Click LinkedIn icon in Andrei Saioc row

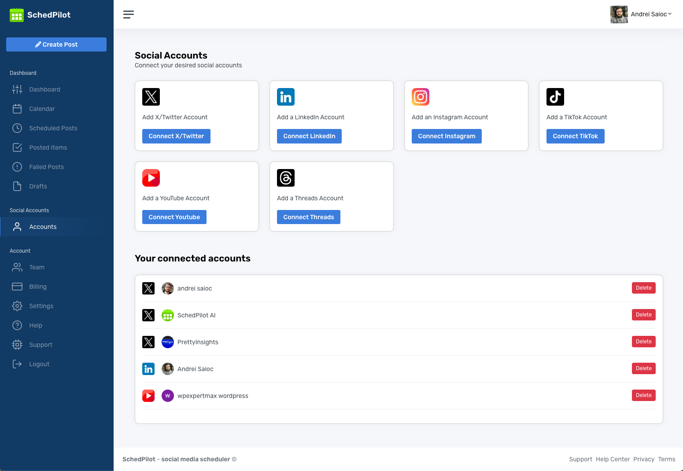[x=148, y=369]
